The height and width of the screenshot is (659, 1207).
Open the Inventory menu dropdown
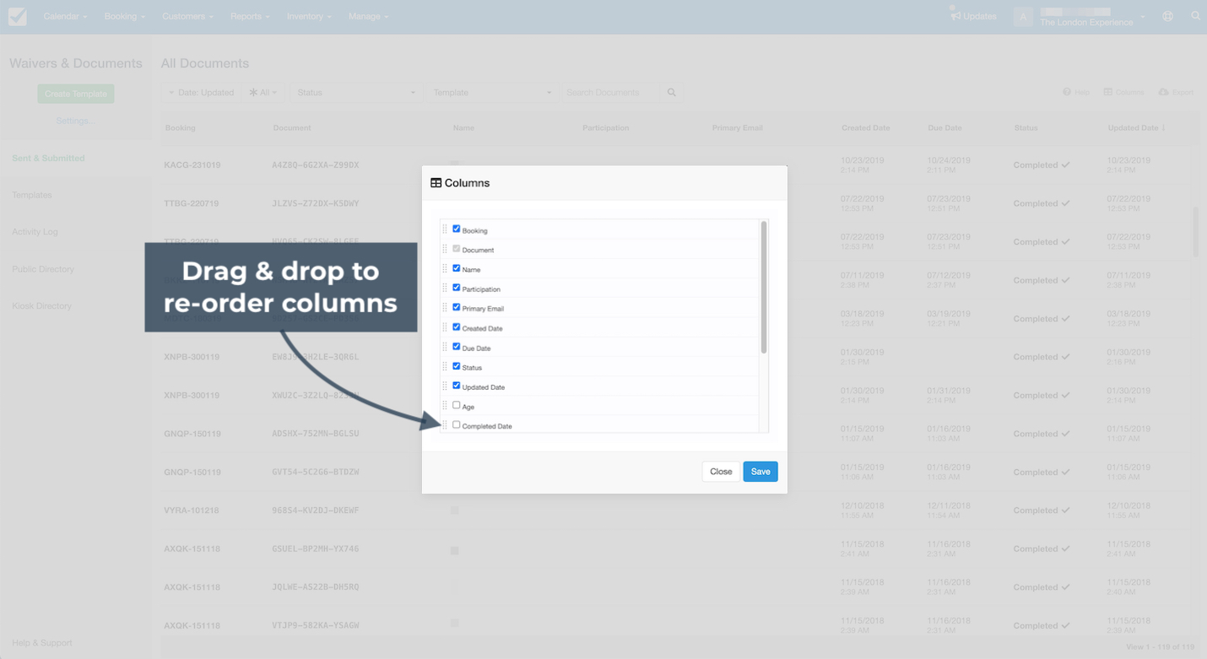click(309, 16)
